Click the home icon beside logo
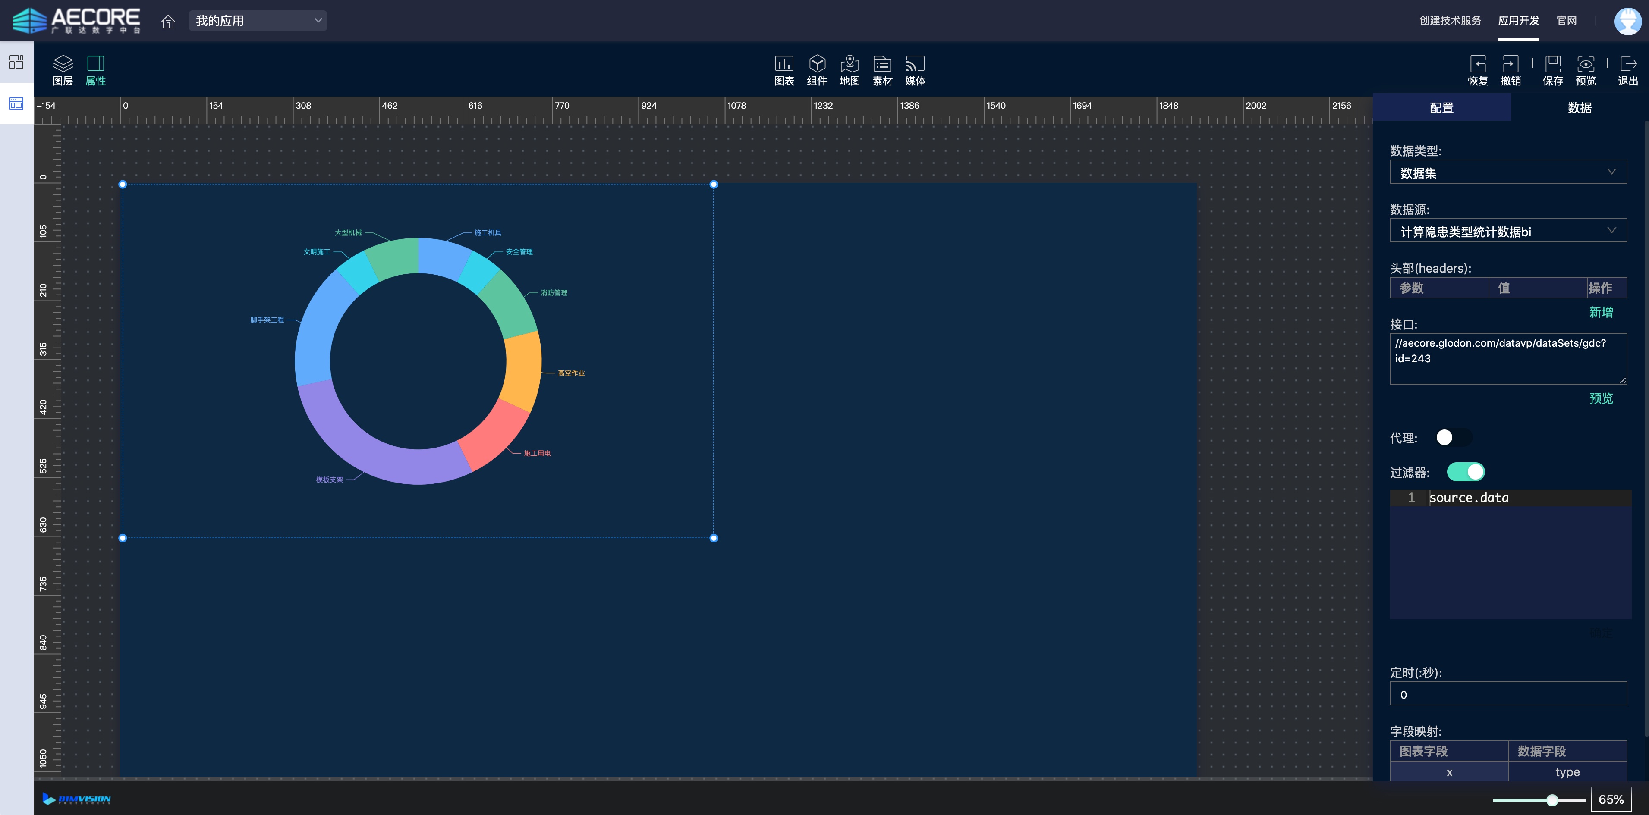 tap(168, 21)
